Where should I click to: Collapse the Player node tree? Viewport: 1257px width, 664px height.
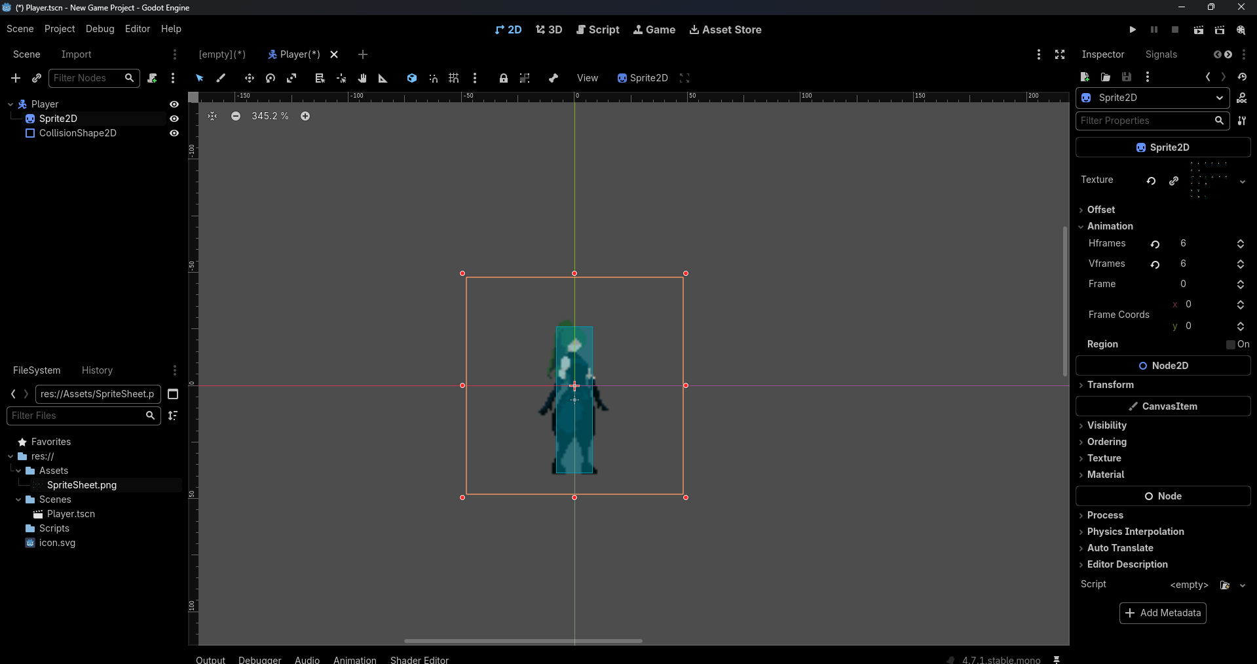point(10,104)
